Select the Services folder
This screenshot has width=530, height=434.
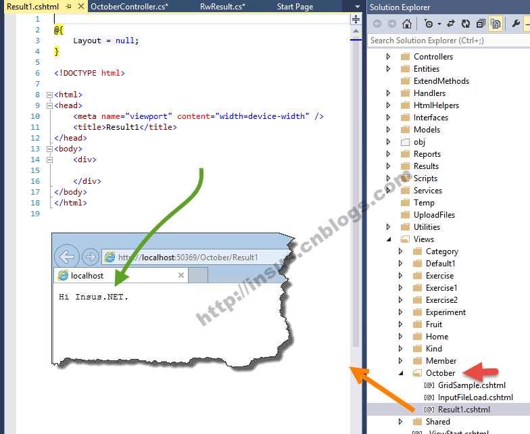[427, 191]
